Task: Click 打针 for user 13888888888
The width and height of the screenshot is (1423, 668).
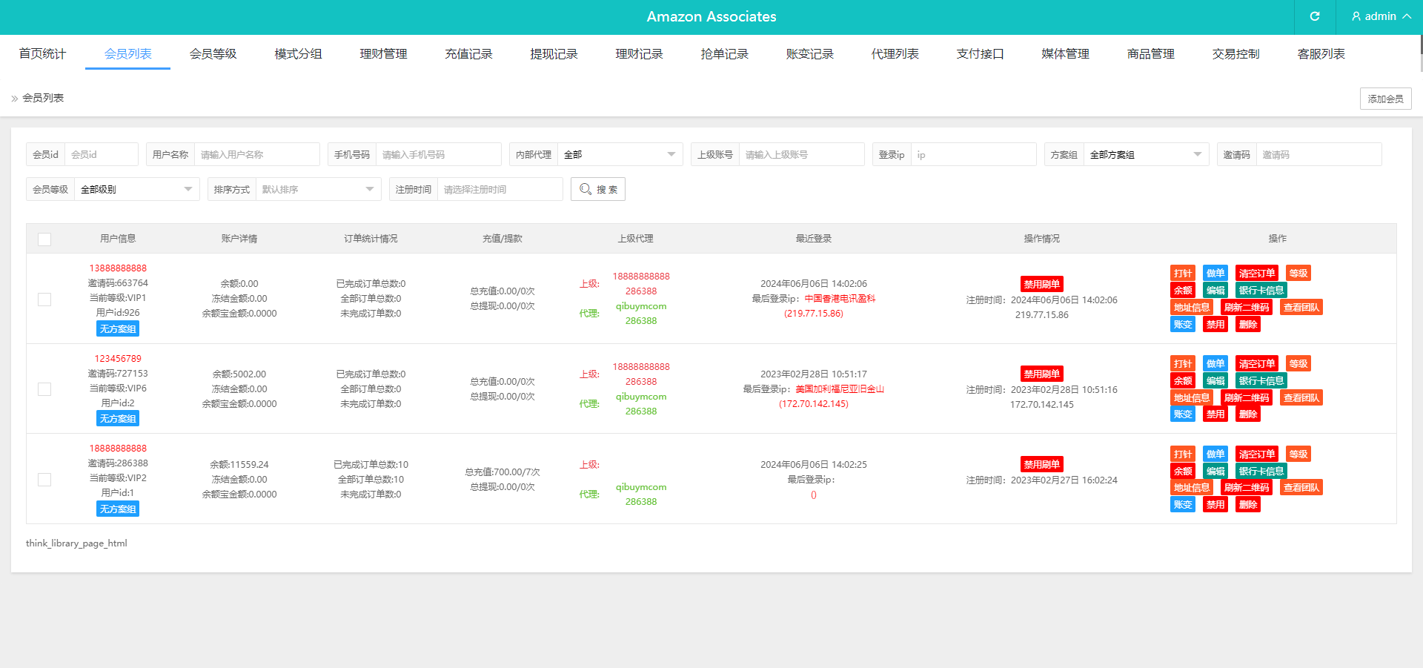Action: click(1182, 274)
